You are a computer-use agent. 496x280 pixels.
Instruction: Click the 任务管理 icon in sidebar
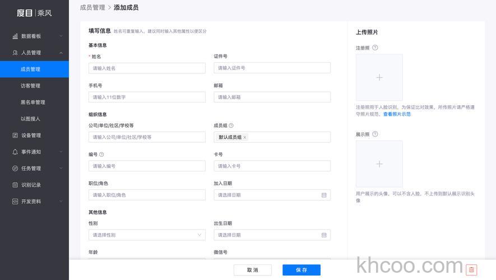(15, 169)
